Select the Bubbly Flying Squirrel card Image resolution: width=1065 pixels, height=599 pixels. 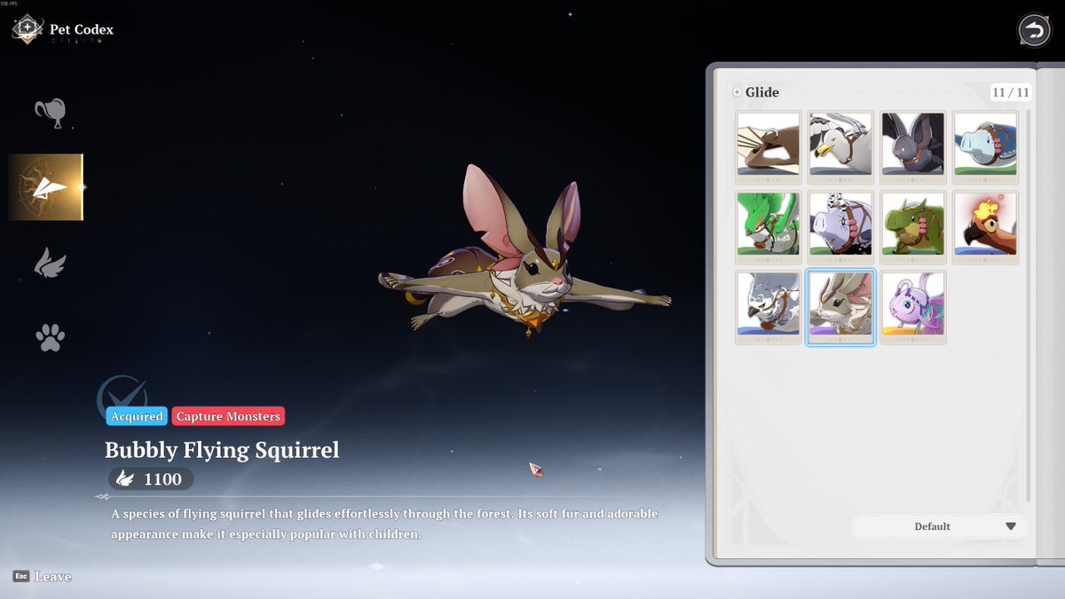coord(840,307)
